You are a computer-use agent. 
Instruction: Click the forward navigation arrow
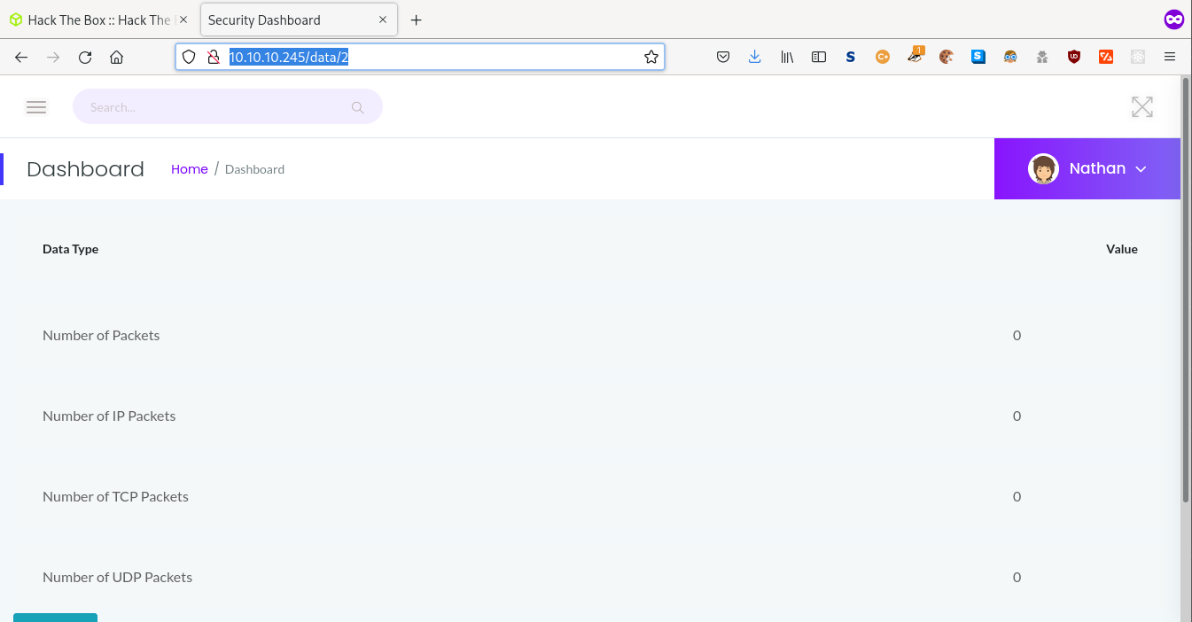[x=53, y=57]
